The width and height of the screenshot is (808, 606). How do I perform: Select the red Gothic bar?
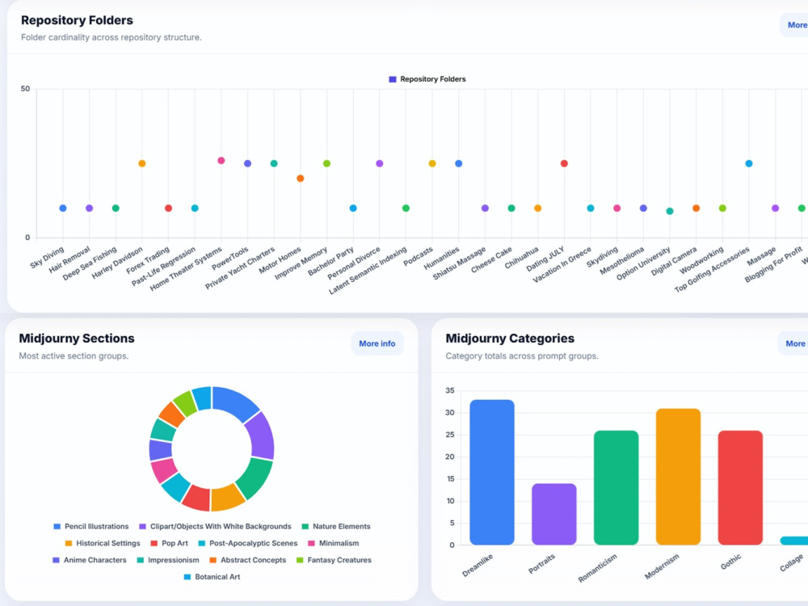tap(740, 487)
